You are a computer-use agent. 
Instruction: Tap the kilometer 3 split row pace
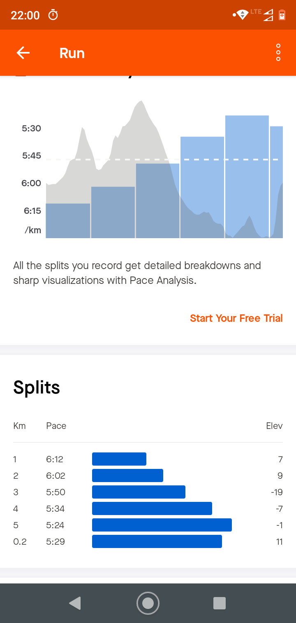(x=55, y=492)
